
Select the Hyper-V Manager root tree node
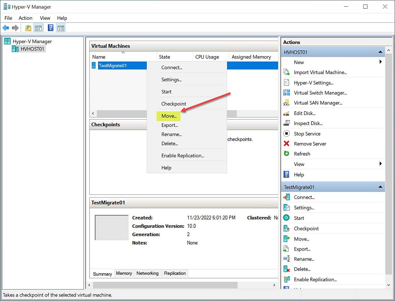tap(32, 41)
